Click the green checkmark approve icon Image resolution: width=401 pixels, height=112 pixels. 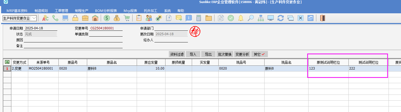click(231, 18)
